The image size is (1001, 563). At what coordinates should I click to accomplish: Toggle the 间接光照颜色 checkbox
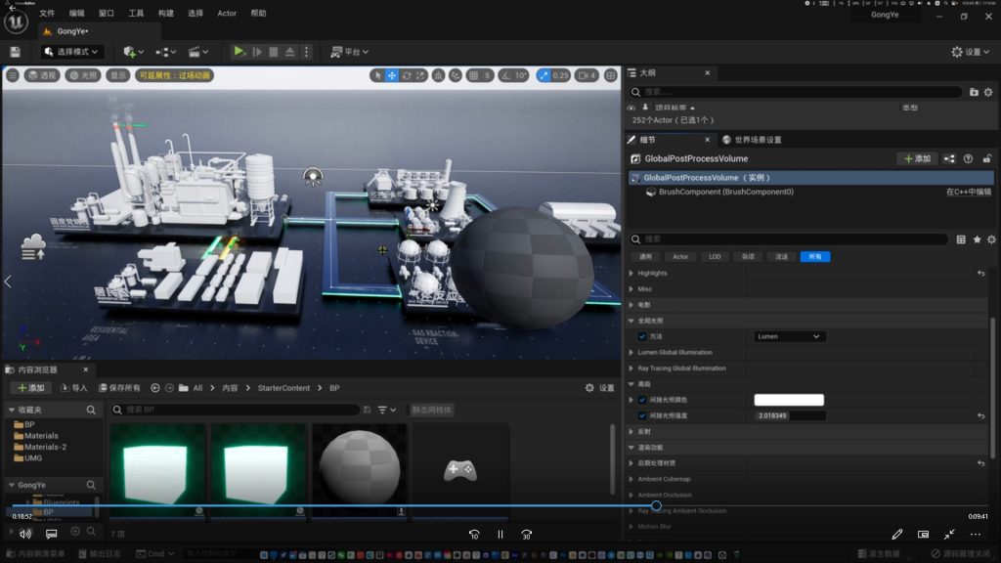tap(642, 400)
